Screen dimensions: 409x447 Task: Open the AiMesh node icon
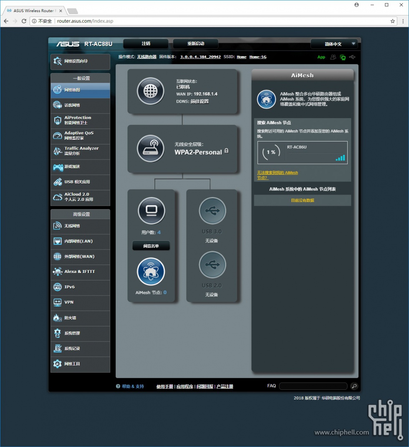pyautogui.click(x=151, y=272)
